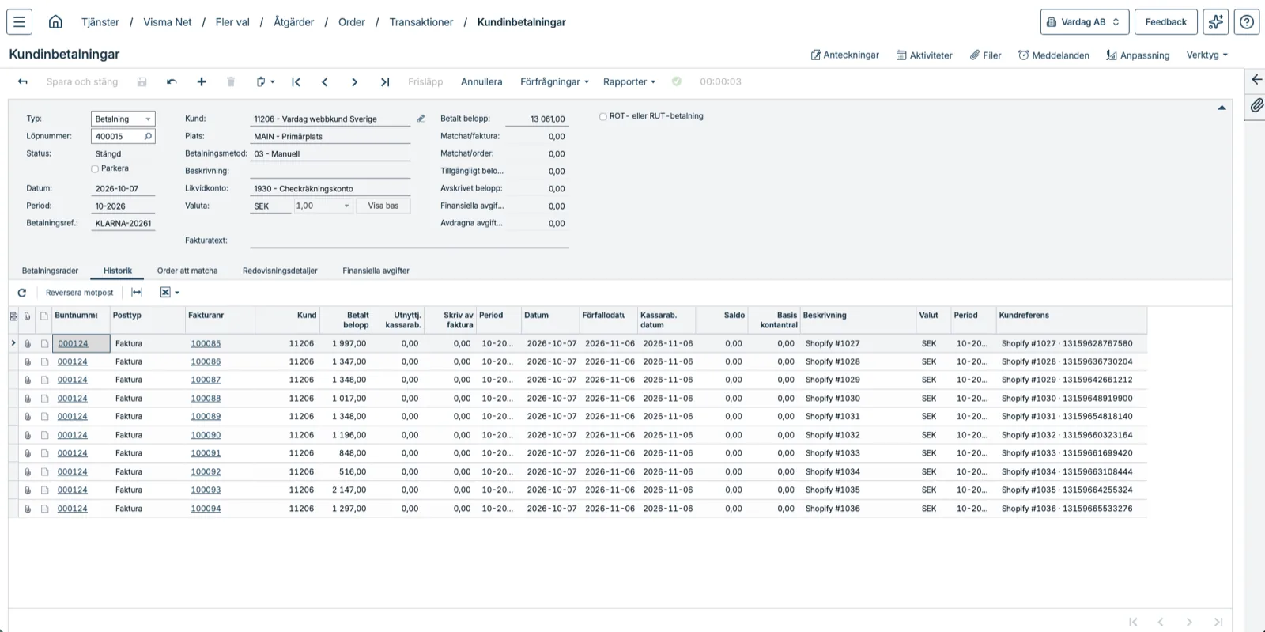
Task: Open the Verktyg dropdown
Action: click(x=1206, y=55)
